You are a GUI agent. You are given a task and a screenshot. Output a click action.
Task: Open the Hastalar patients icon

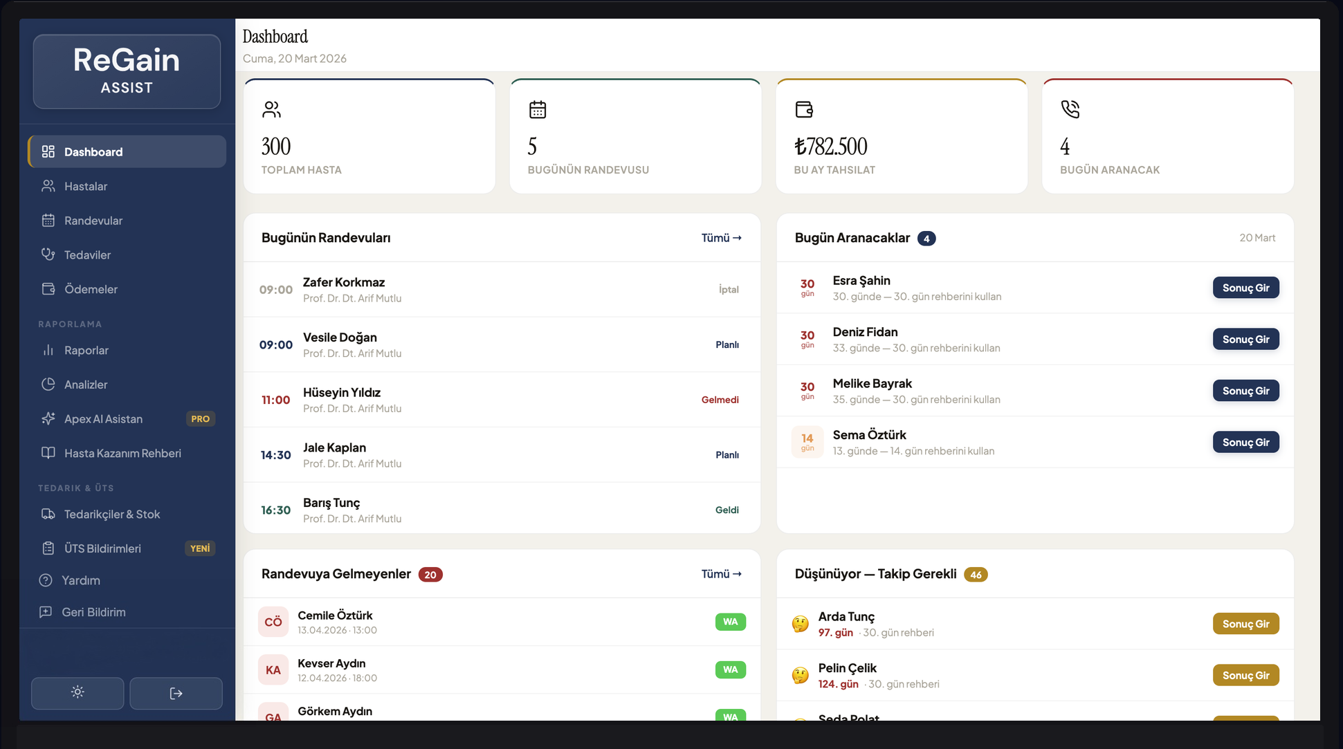click(48, 186)
